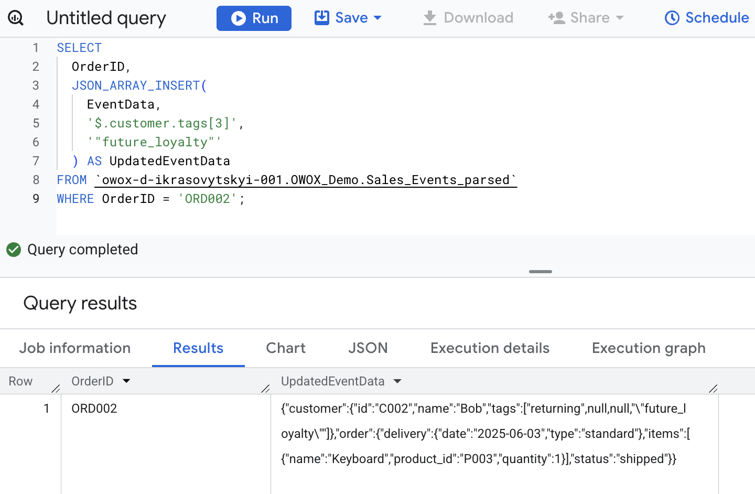Open the OrderID column dropdown arrow
The image size is (755, 494).
click(126, 381)
